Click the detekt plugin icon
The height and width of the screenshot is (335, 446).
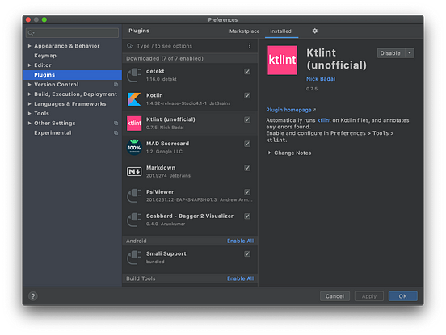(x=134, y=75)
